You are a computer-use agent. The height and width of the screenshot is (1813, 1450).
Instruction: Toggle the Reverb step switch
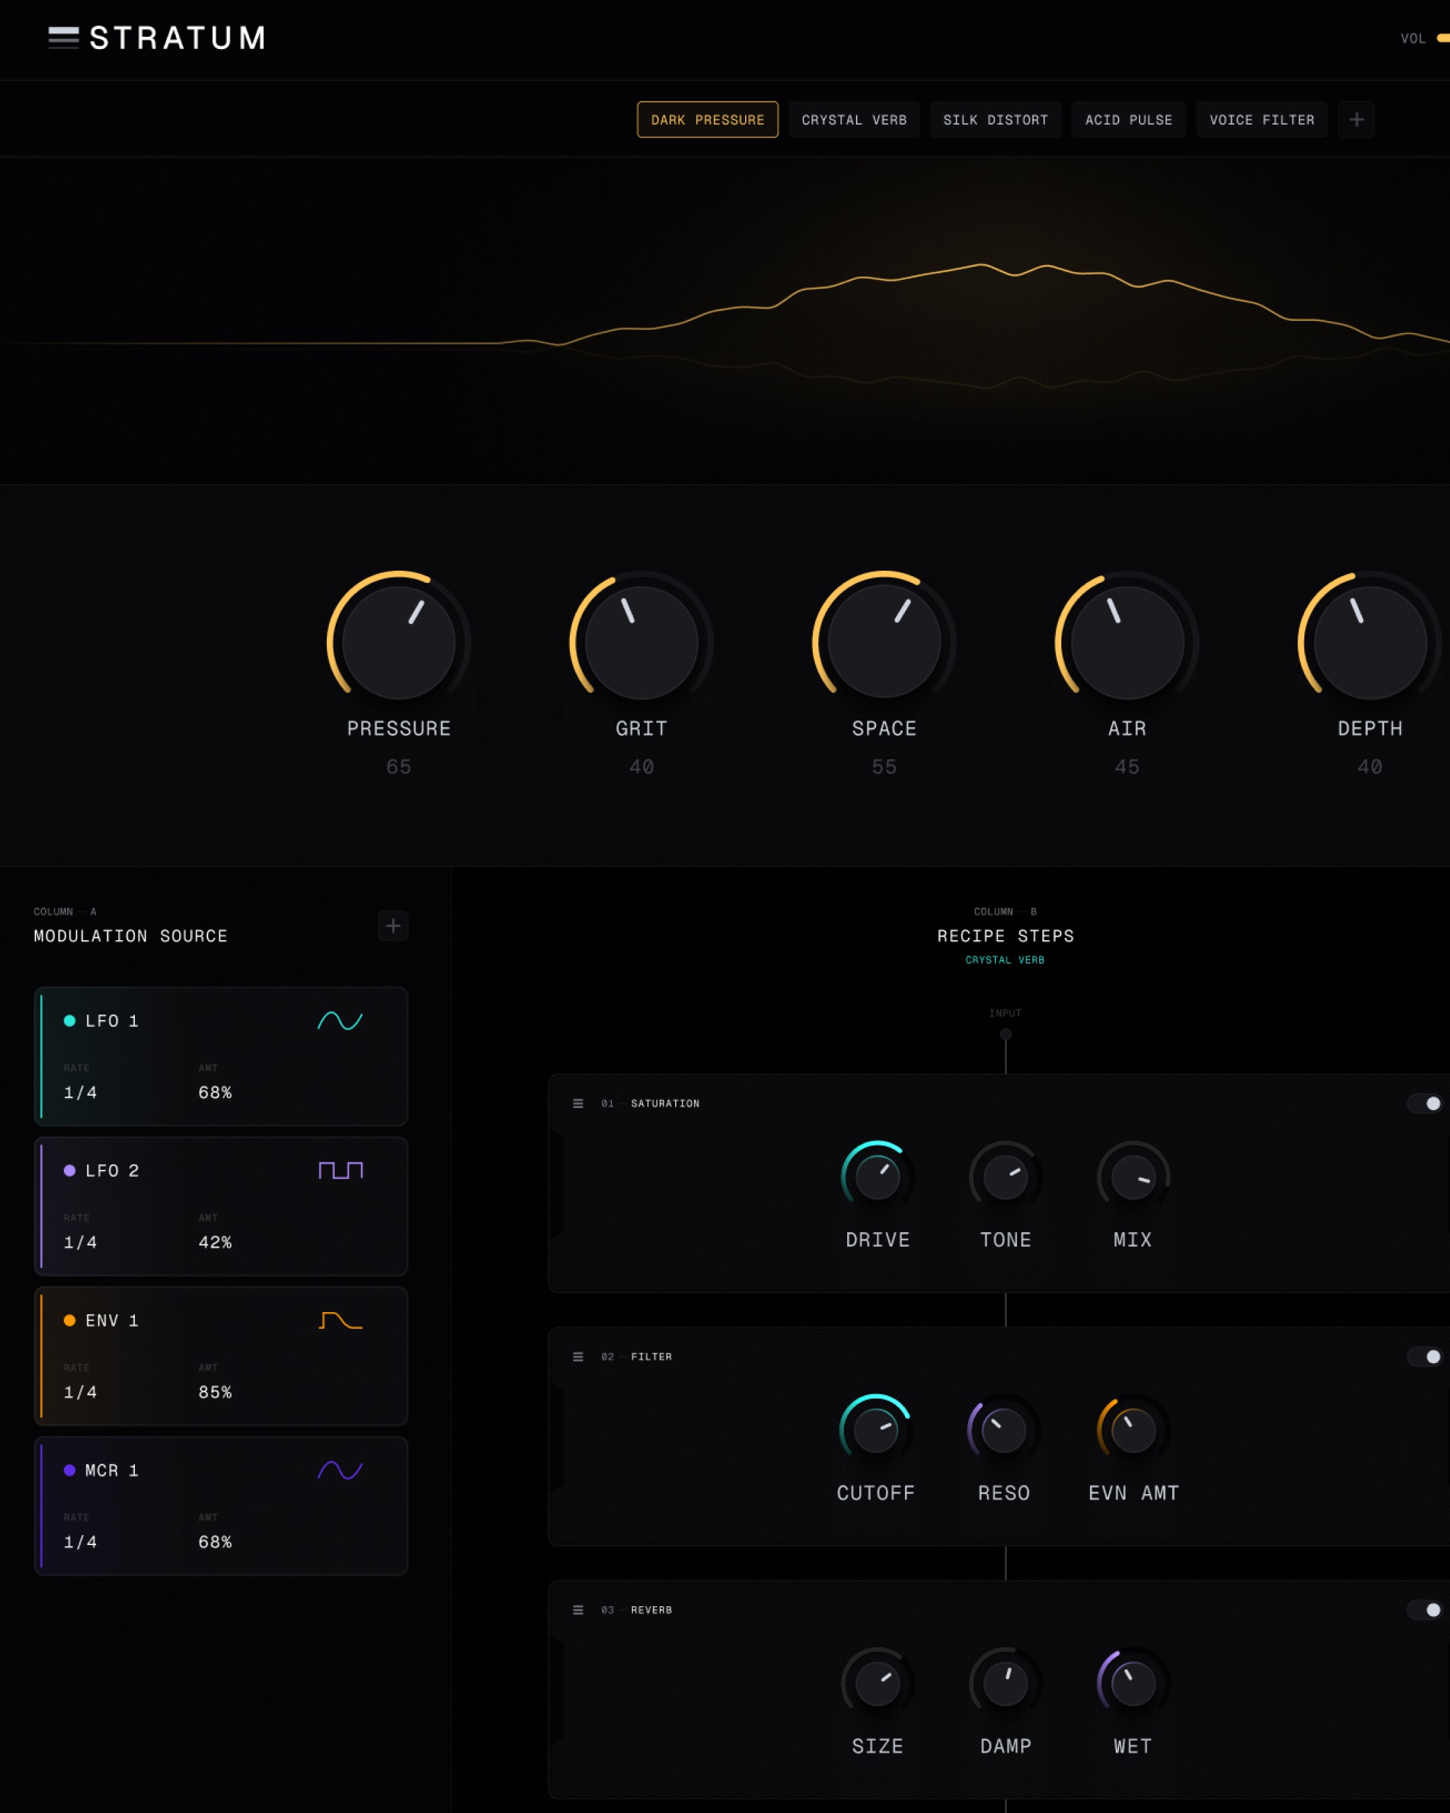pyautogui.click(x=1424, y=1610)
